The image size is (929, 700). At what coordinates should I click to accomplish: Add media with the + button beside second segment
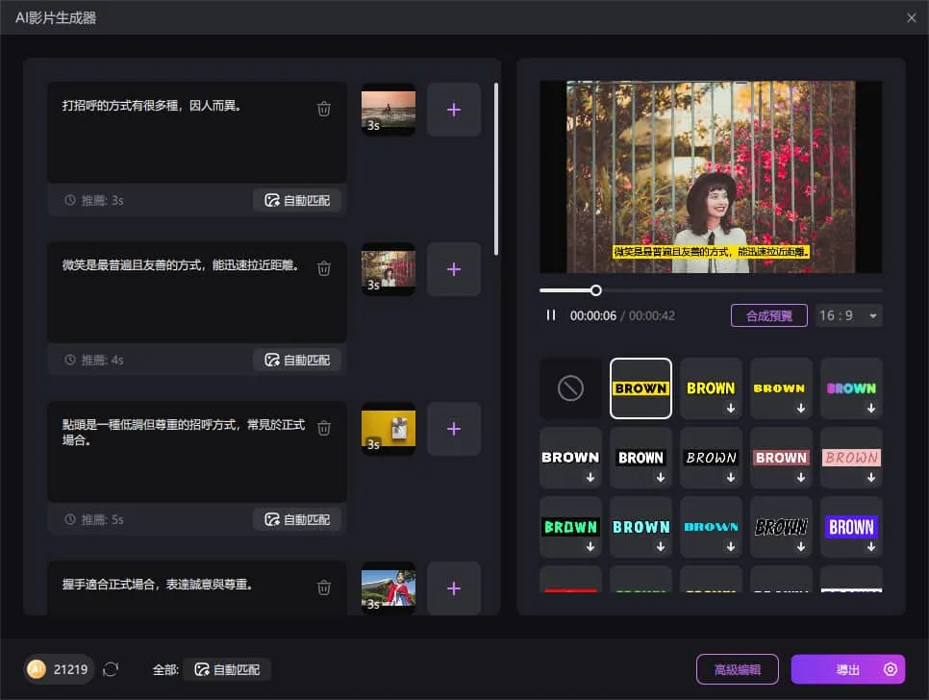pyautogui.click(x=453, y=268)
